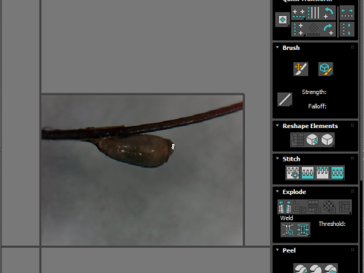Click Align Vertically in Place icon with vertical lines
Viewport: 364px width, 273px height.
(x=314, y=13)
